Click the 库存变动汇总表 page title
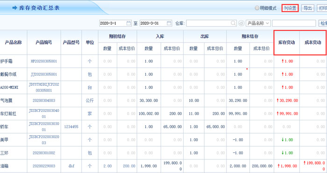Viewport: 327px width, 173px height. [x=39, y=8]
